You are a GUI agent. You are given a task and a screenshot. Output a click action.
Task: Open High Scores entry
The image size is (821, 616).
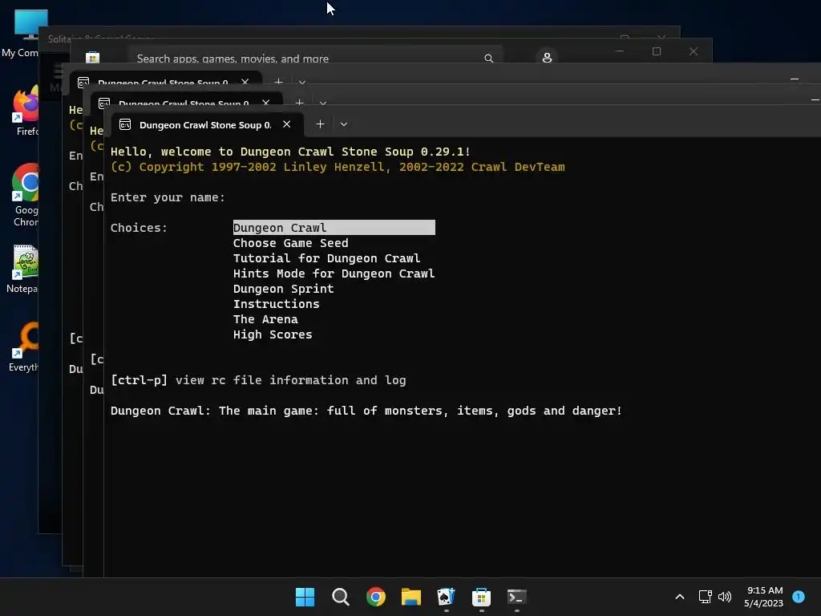(x=273, y=334)
